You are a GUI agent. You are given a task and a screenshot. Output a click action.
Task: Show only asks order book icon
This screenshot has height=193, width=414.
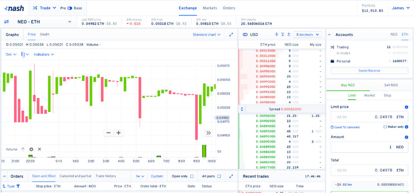(289, 35)
